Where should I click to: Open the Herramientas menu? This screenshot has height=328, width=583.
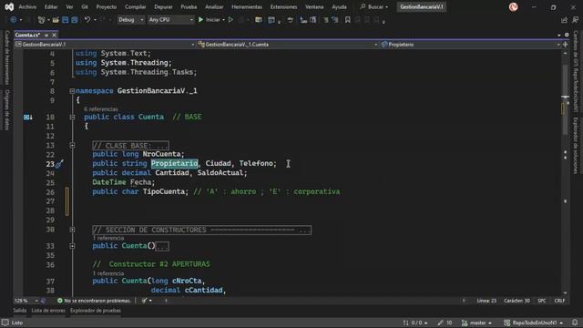click(247, 6)
